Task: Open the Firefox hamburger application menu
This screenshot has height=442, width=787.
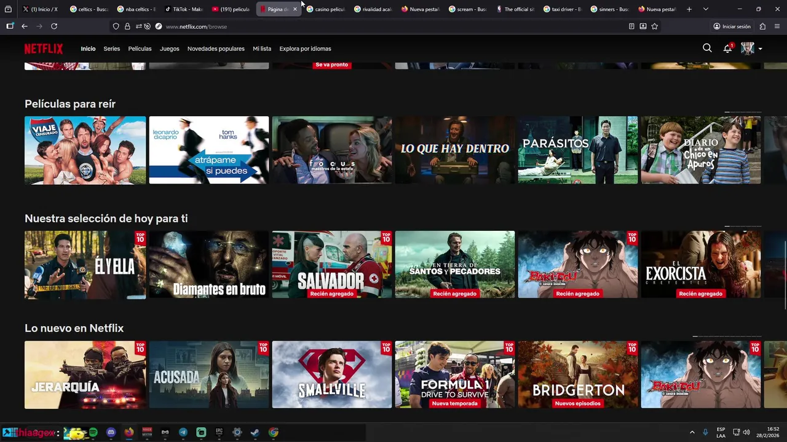Action: [777, 26]
